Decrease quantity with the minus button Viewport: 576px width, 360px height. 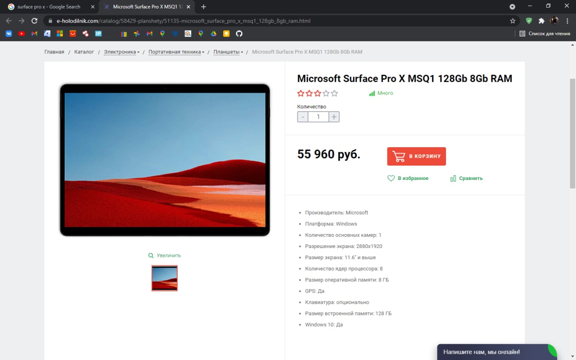tap(303, 117)
